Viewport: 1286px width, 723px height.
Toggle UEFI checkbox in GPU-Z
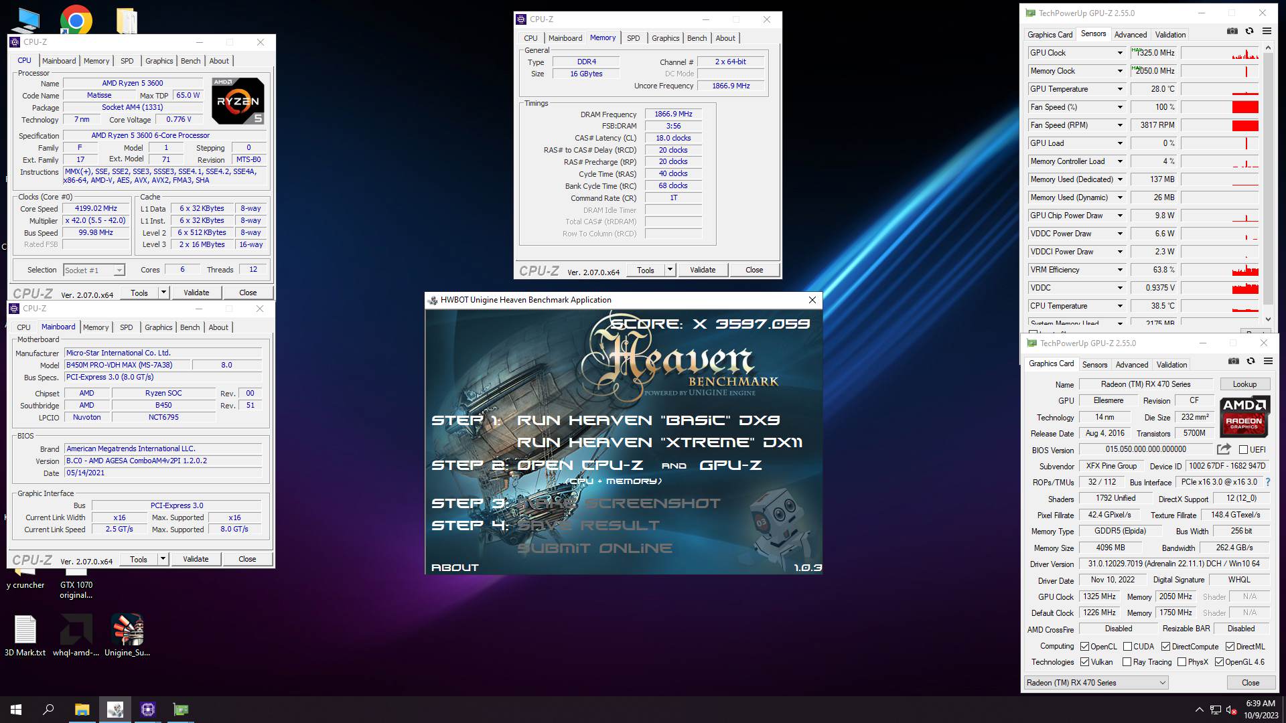coord(1243,450)
